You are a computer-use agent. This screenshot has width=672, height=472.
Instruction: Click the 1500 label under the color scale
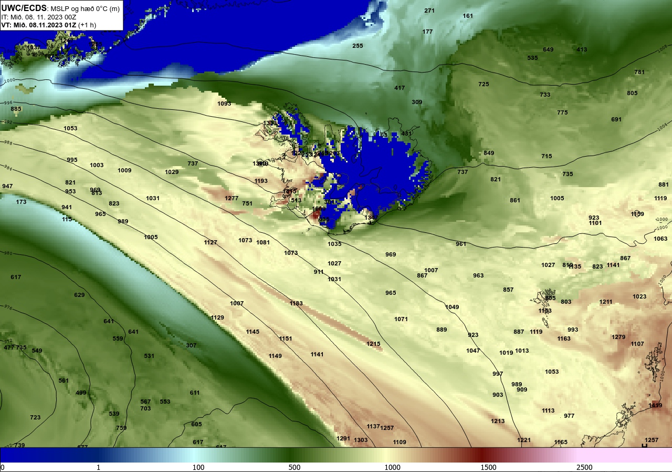pos(488,467)
